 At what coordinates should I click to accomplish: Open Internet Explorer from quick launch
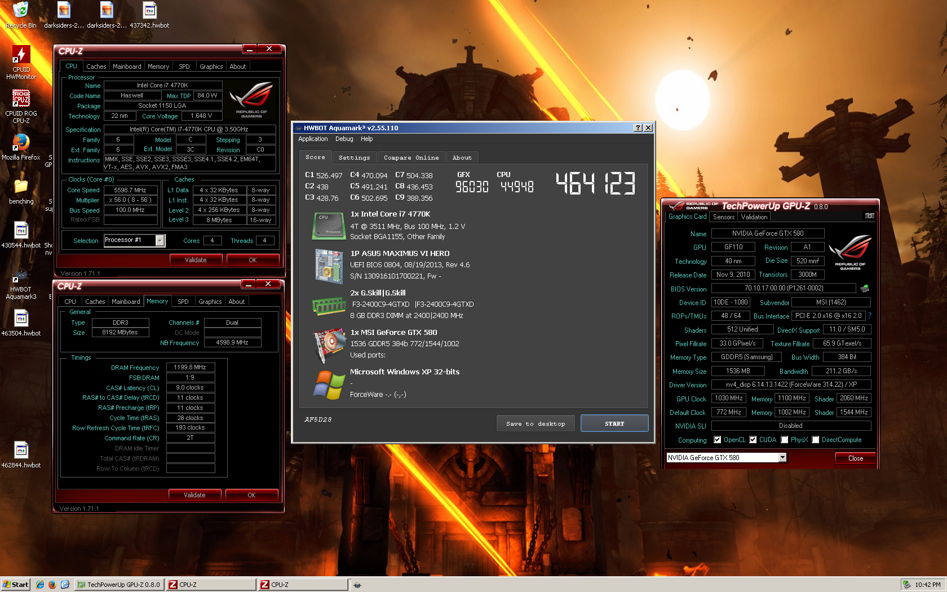(x=40, y=585)
